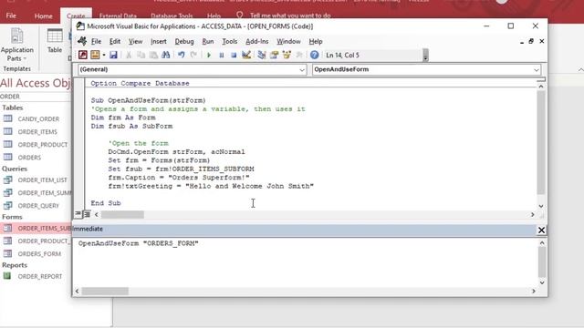Click the Copy icon in VBA toolbar
This screenshot has height=328, width=584.
pyautogui.click(x=141, y=55)
